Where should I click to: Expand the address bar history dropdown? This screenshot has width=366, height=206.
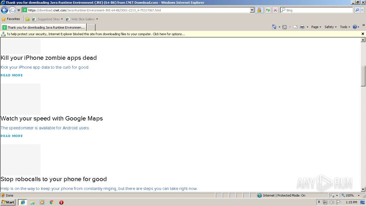click(252, 10)
